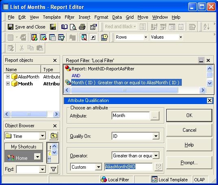Click the Local Filter status bar icon
Viewport: 218px width, 185px height.
pos(104,180)
